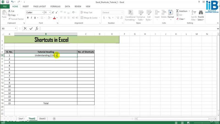
Task: Select the Total cell in row 19
Action: (46, 103)
